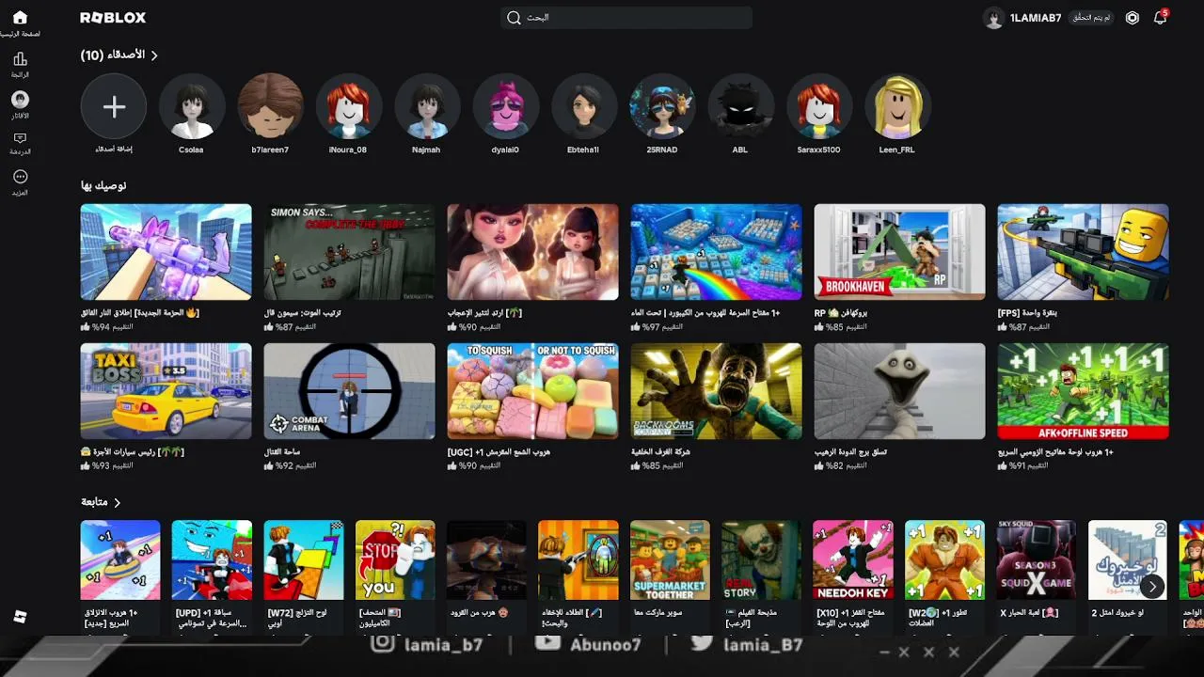Screen dimensions: 1204x677
Task: Launch Roblox Studio icon at sidebar bottom
Action: [20, 617]
